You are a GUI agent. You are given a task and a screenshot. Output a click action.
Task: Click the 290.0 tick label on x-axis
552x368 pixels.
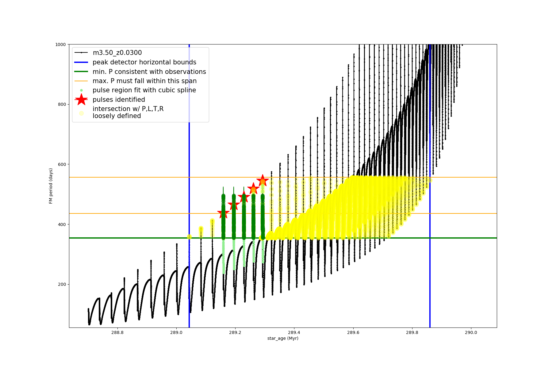click(471, 332)
